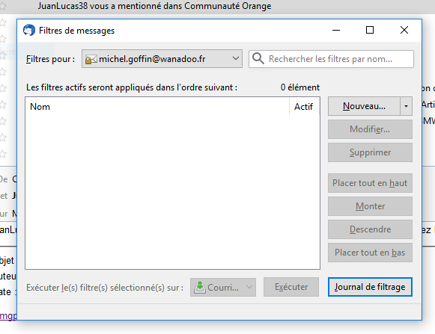Click the Thunderbird icon in title bar
Screen dimensions: 435x334
click(x=29, y=30)
